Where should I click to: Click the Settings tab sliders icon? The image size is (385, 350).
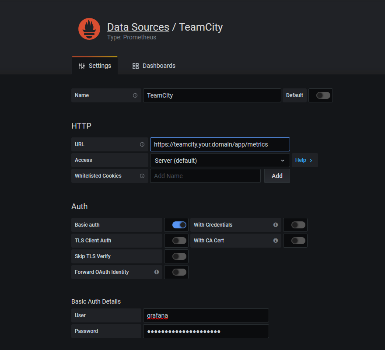coord(82,66)
